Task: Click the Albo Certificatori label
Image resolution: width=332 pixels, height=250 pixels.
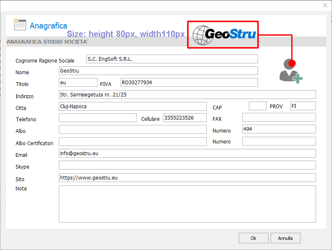Action: (34, 143)
